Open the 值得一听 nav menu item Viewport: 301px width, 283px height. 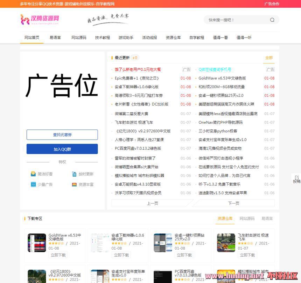244,38
